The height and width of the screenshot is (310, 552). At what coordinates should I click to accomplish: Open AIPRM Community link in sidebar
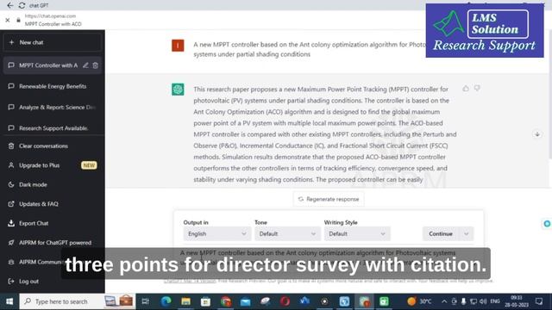click(35, 262)
